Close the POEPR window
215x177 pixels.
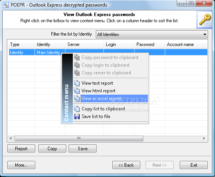pos(204,3)
